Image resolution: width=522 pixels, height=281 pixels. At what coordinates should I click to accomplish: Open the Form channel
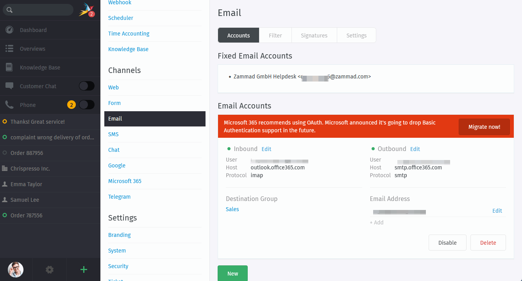coord(114,103)
